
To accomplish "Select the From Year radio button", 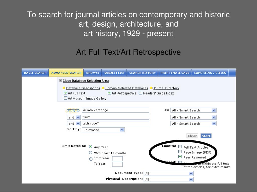I will click(91, 159).
